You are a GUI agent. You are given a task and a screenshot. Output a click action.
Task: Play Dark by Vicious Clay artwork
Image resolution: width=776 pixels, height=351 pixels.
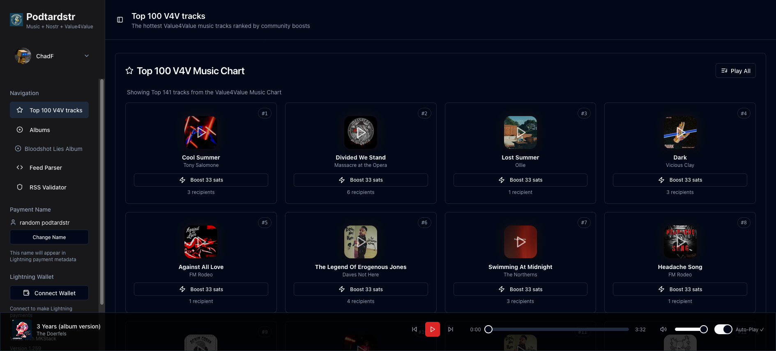pos(680,132)
